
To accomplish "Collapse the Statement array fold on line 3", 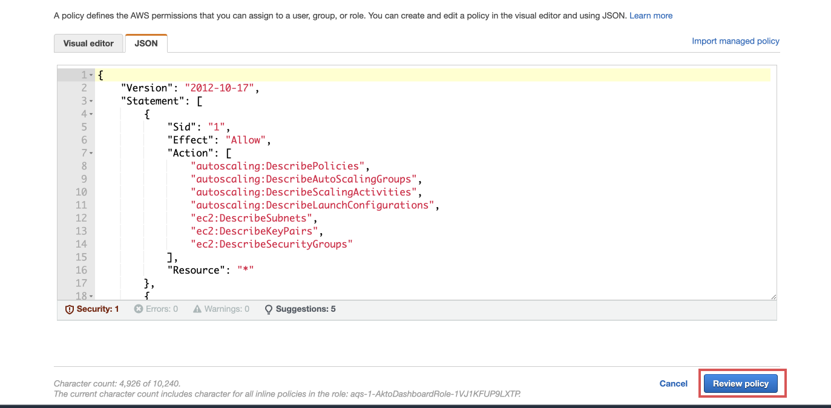I will pos(90,100).
